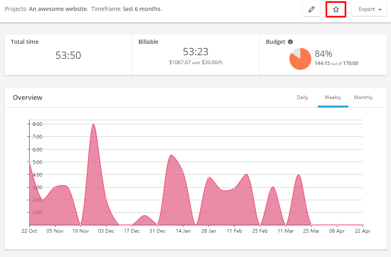391x257 pixels.
Task: Click the 05 Nov axis label
Action: pos(55,231)
